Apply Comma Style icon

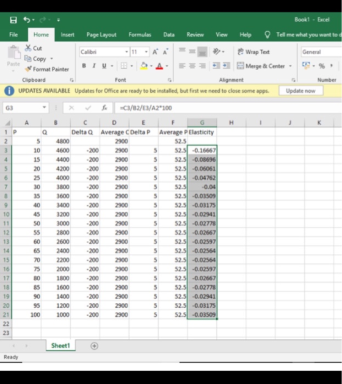(x=332, y=66)
